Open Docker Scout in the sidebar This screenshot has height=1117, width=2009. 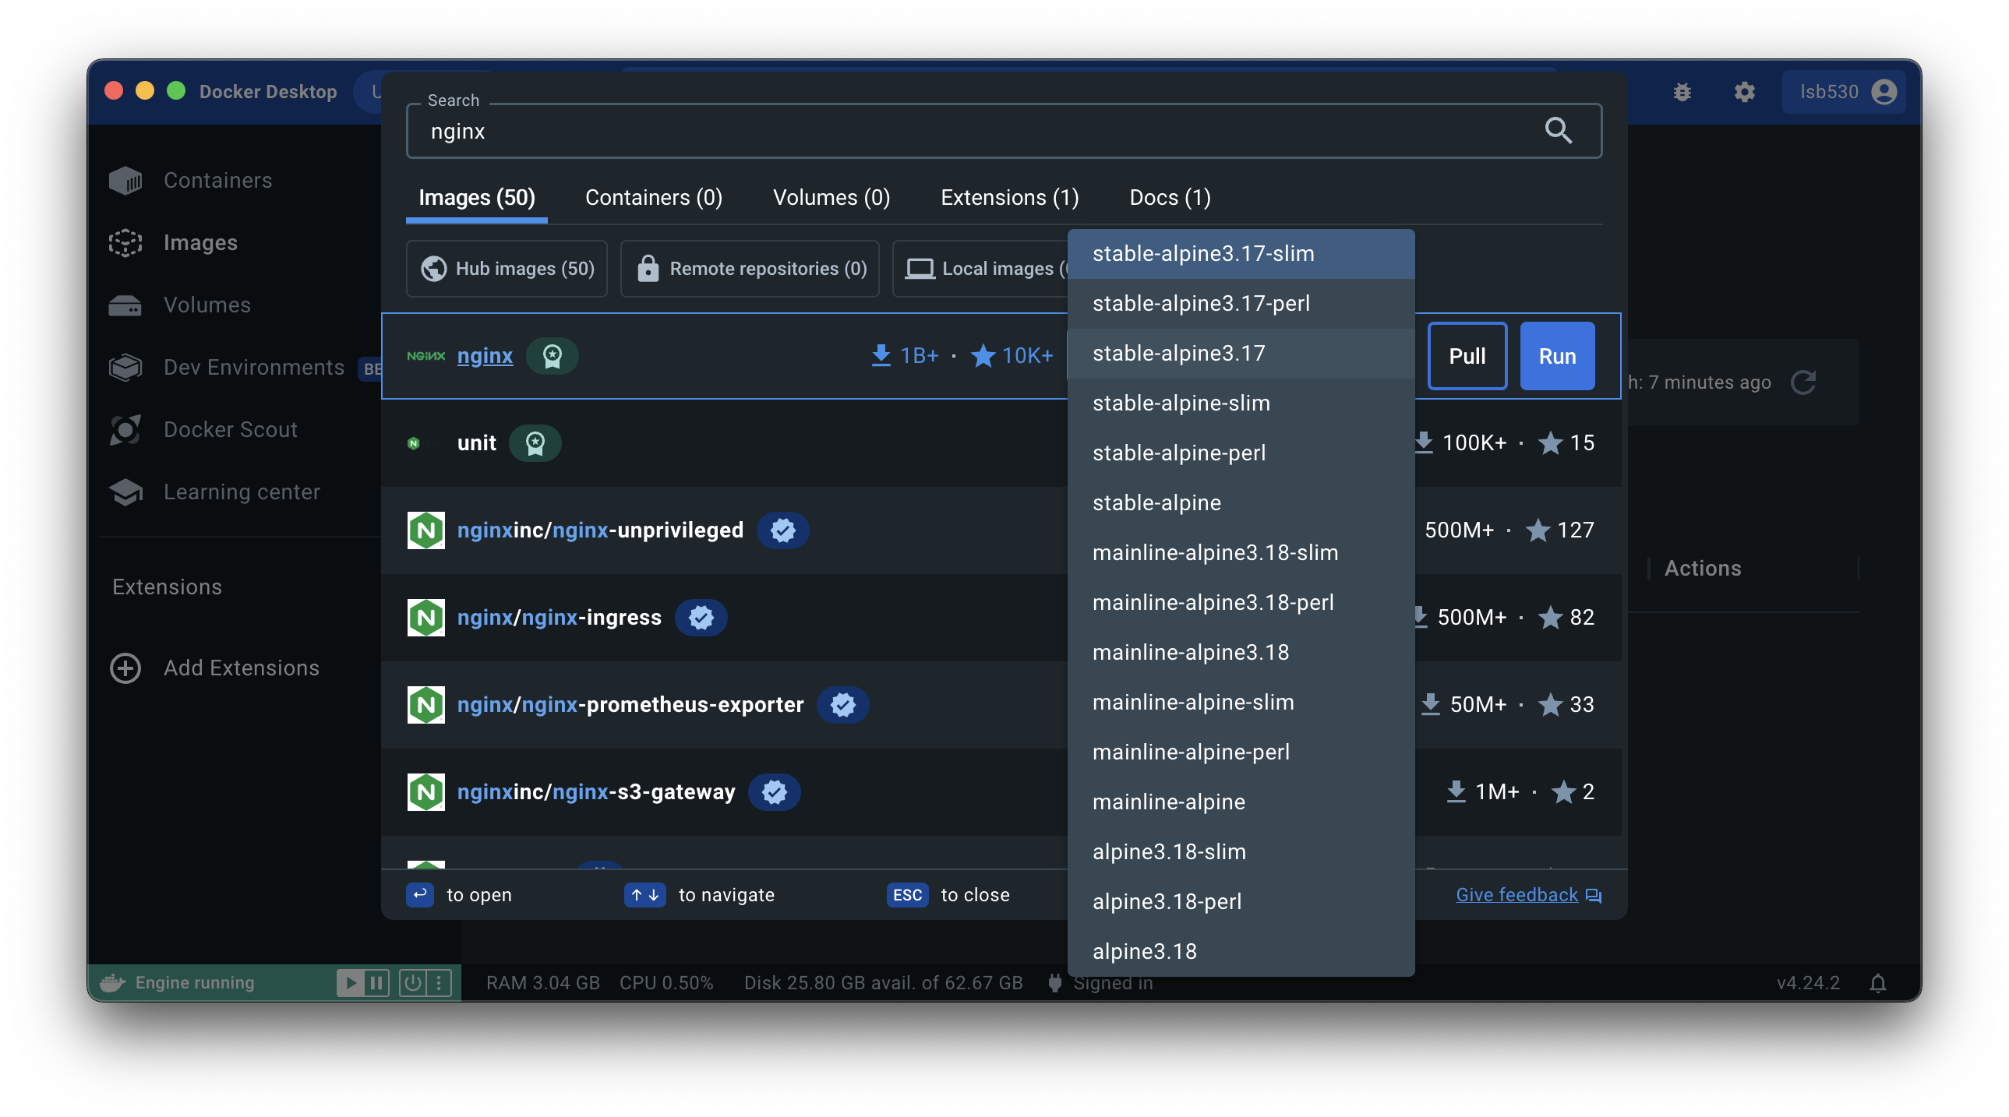230,429
